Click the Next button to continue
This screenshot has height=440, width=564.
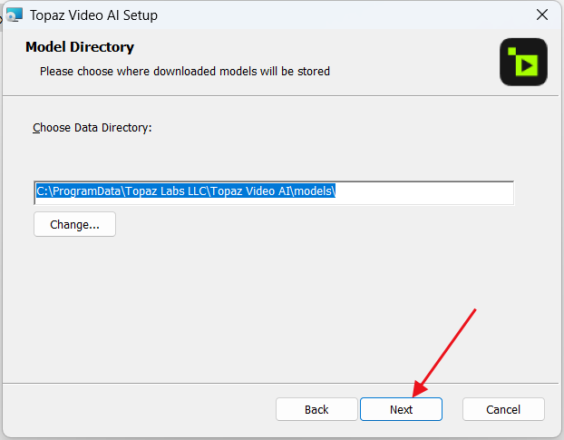pyautogui.click(x=401, y=409)
